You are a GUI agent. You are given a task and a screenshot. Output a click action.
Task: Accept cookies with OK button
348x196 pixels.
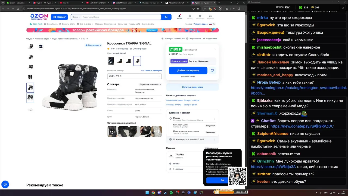pyautogui.click(x=222, y=180)
